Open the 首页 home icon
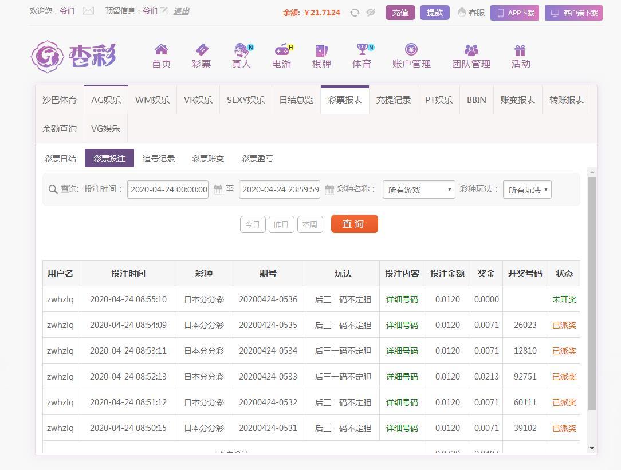621x470 pixels. point(161,50)
